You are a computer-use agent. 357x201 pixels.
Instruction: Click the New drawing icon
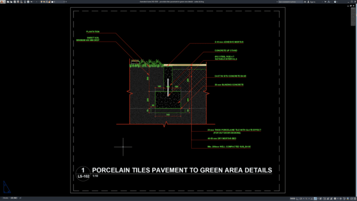[x=8, y=2]
